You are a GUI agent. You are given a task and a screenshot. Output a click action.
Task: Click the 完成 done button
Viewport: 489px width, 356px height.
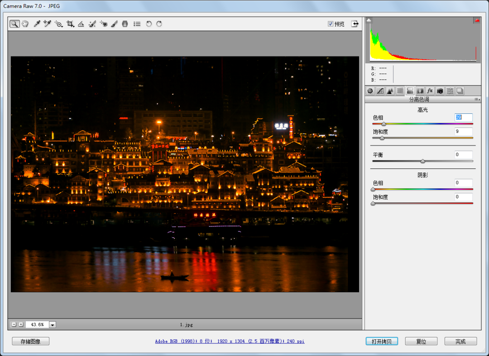[460, 342]
